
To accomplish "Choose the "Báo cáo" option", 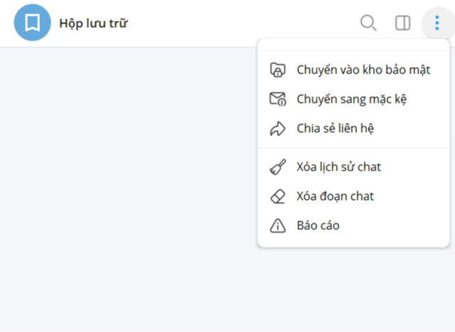I will [x=353, y=225].
